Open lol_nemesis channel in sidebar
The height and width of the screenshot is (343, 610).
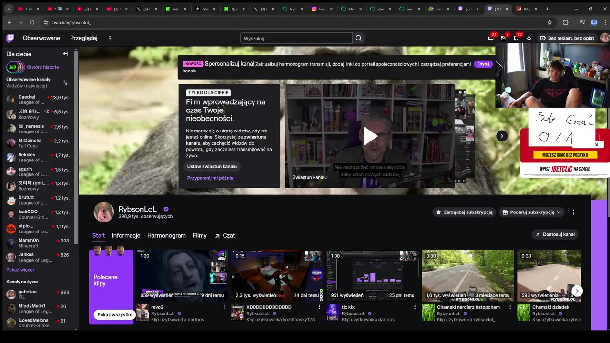point(38,129)
